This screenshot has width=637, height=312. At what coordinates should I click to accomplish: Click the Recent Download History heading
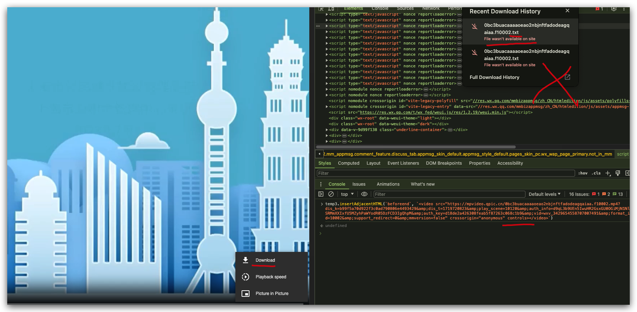point(505,11)
